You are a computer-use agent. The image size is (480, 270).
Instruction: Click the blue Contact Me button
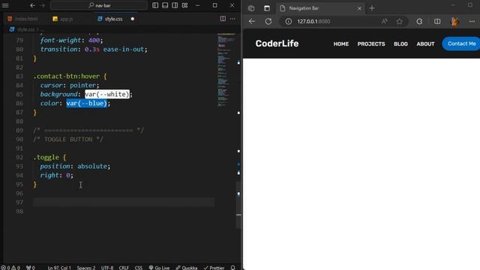tap(461, 43)
